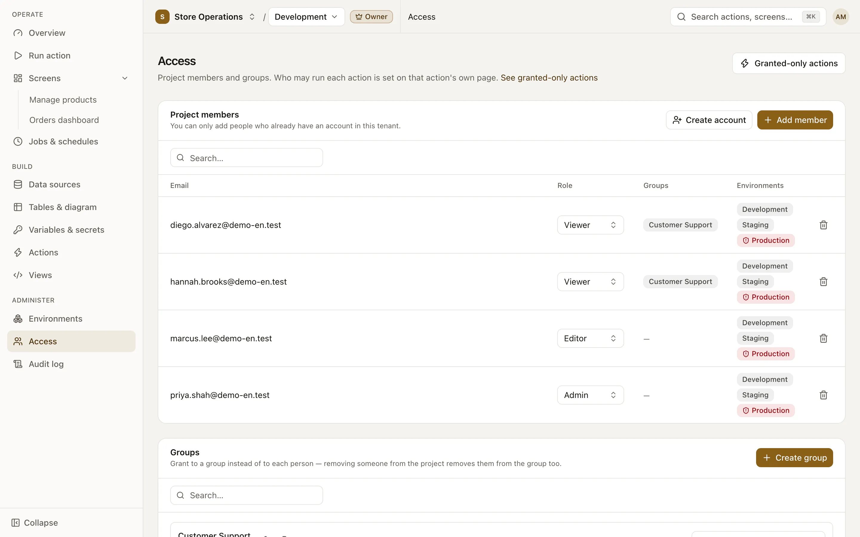Follow See granted-only actions link
The image size is (860, 537).
pyautogui.click(x=549, y=78)
